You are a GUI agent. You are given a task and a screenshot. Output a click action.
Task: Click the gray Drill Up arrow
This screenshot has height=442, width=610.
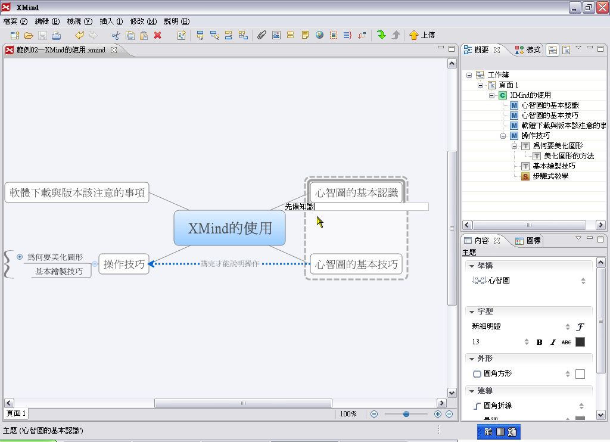coord(396,35)
